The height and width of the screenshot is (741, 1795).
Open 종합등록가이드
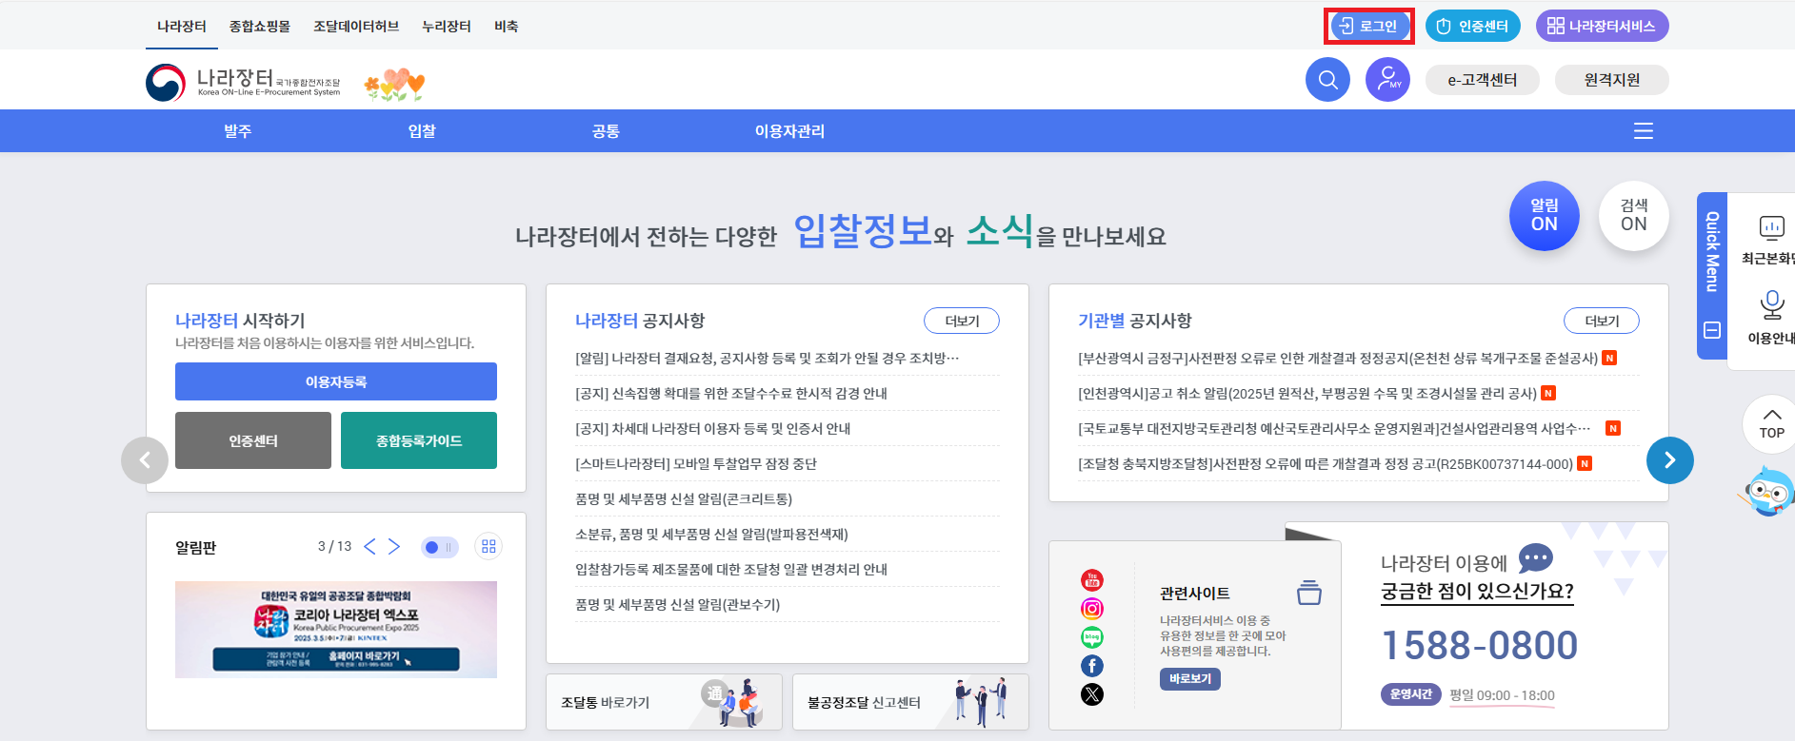[x=419, y=440]
